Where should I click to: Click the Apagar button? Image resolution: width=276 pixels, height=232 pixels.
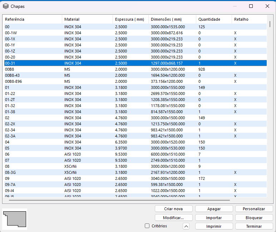click(214, 209)
